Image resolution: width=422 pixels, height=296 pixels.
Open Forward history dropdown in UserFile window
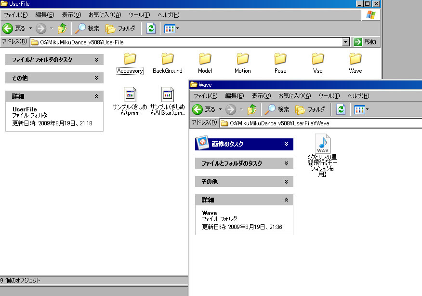[x=51, y=28]
